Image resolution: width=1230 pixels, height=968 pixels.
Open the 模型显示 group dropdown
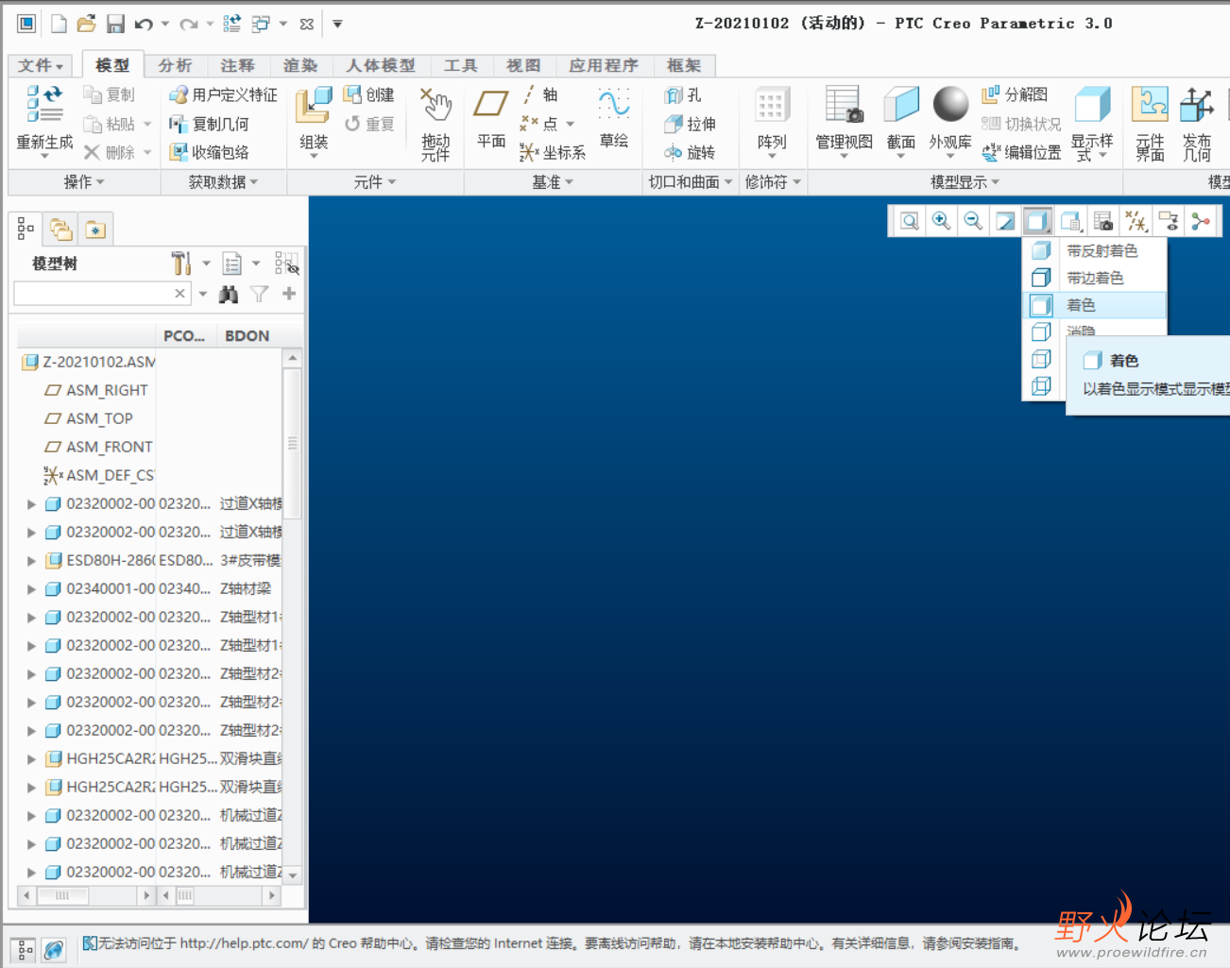click(x=965, y=181)
